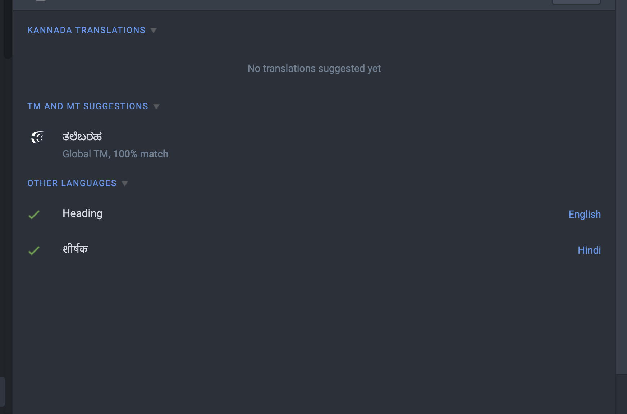Use the Kannada TM suggestion text
The height and width of the screenshot is (414, 627).
(x=82, y=137)
